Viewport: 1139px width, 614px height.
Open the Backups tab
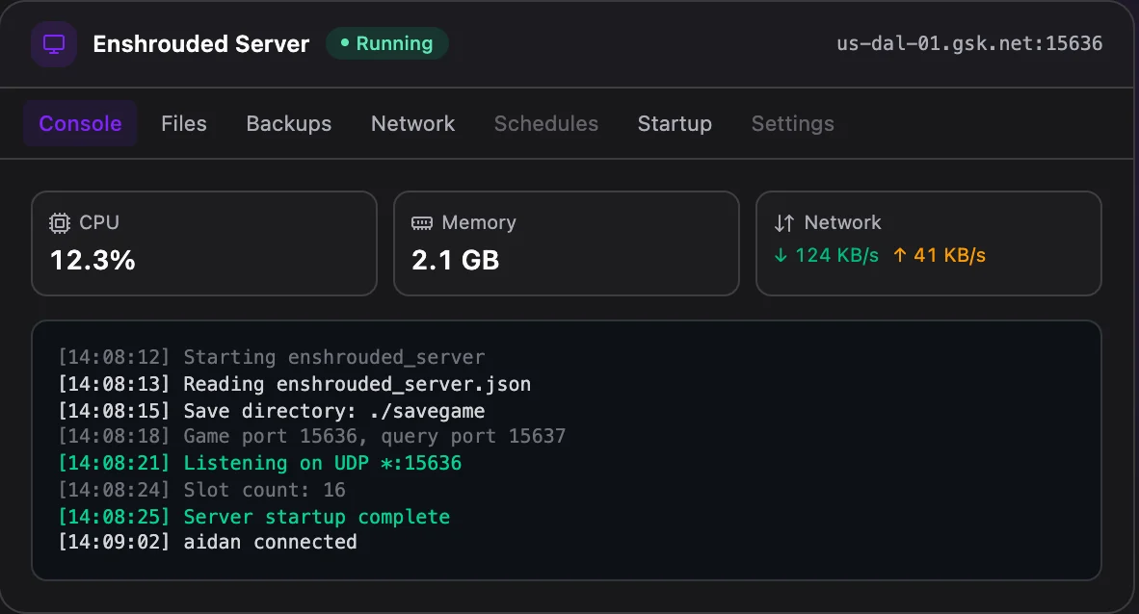pos(288,123)
